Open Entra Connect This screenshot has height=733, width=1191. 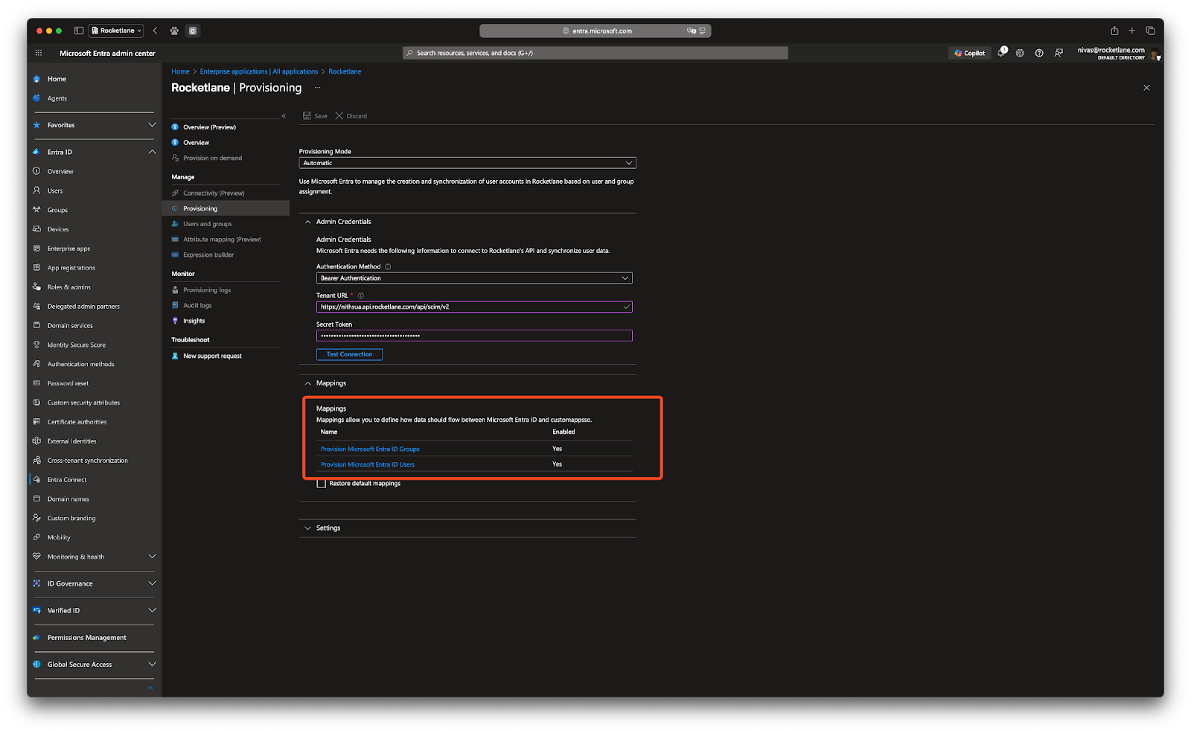[67, 480]
